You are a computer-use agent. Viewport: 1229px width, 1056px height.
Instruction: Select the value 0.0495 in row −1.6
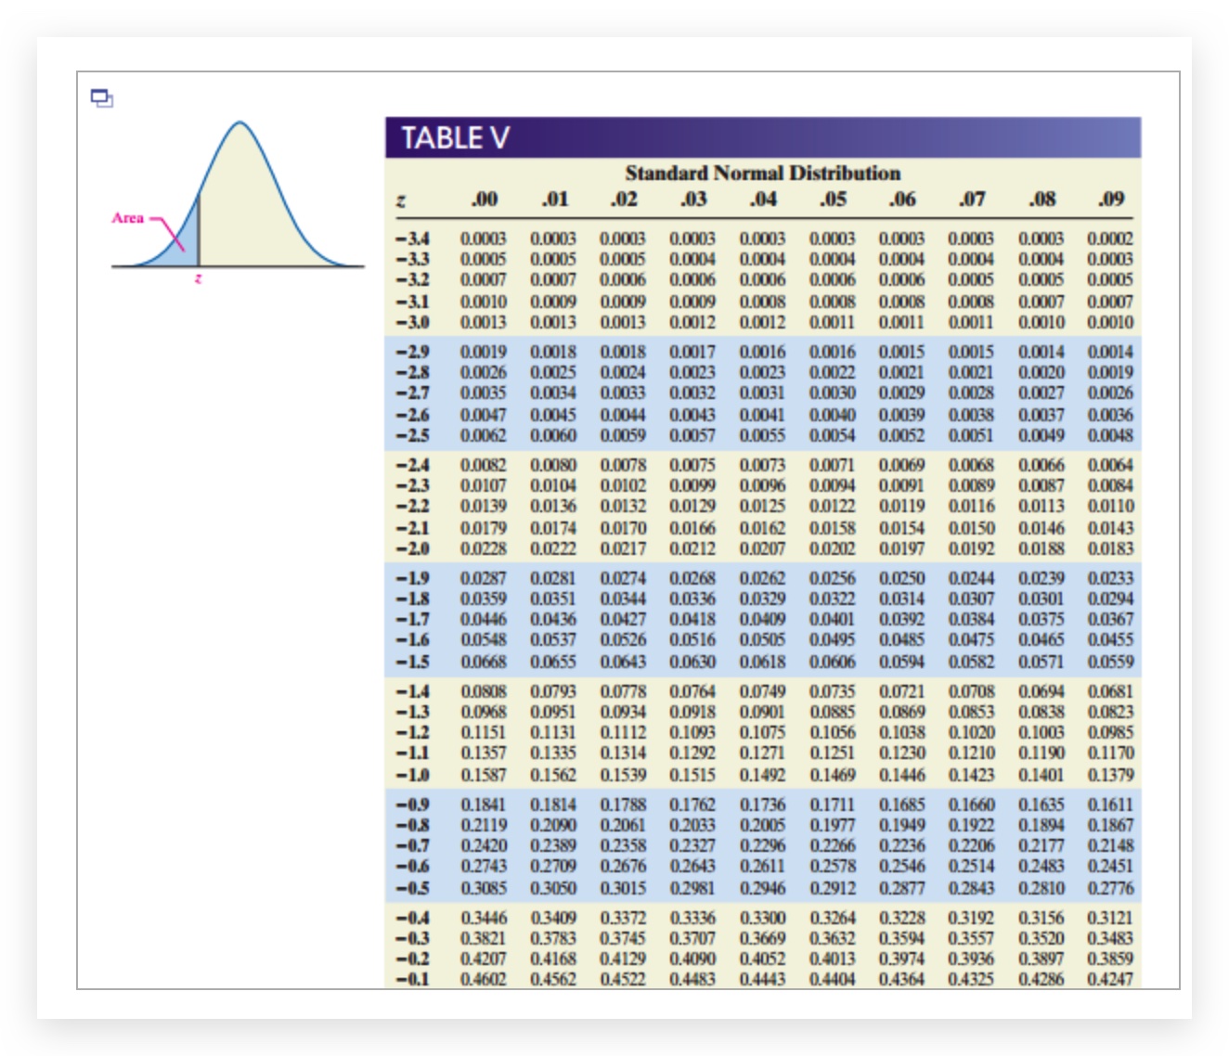coord(832,639)
